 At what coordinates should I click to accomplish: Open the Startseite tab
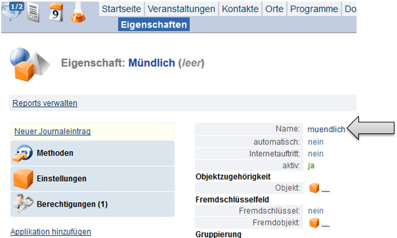[x=121, y=9]
